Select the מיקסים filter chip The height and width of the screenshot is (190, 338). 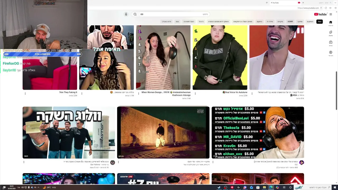(x=280, y=22)
